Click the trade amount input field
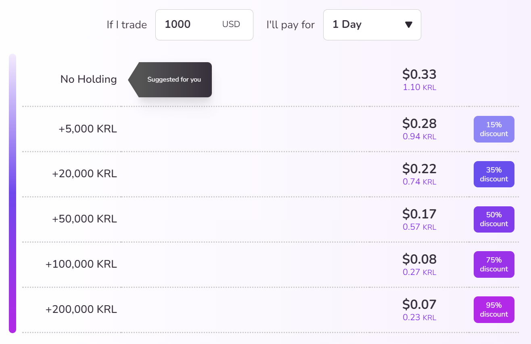 coord(190,25)
